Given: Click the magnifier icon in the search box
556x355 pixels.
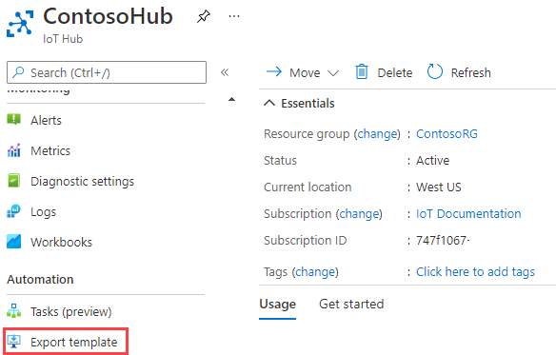Looking at the screenshot, I should pyautogui.click(x=18, y=72).
